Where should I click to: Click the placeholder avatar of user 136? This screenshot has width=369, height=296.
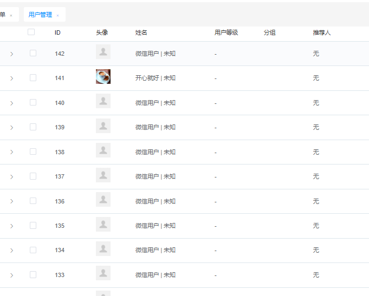tap(103, 200)
